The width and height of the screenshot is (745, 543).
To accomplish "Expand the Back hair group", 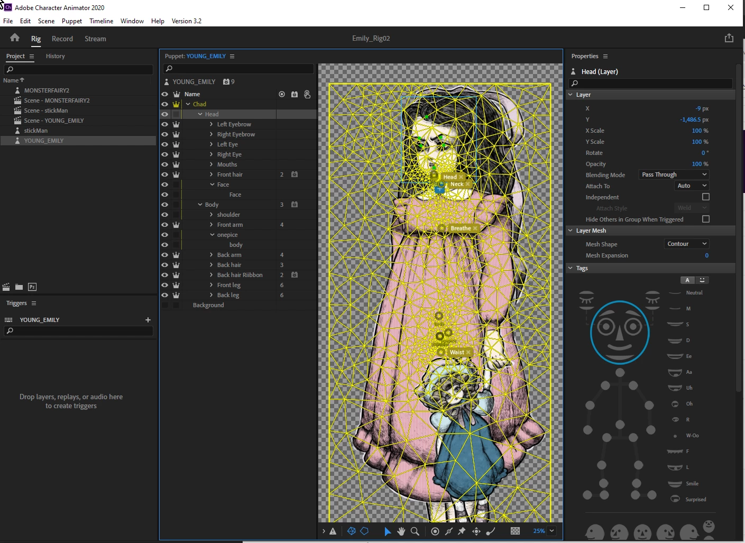I will click(x=211, y=265).
